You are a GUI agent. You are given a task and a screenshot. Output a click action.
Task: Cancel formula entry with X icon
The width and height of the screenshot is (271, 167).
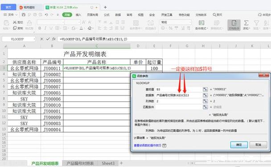(41, 39)
